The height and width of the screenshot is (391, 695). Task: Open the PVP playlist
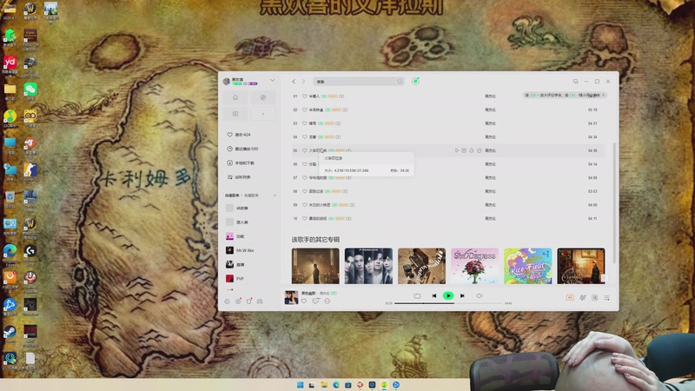235,278
